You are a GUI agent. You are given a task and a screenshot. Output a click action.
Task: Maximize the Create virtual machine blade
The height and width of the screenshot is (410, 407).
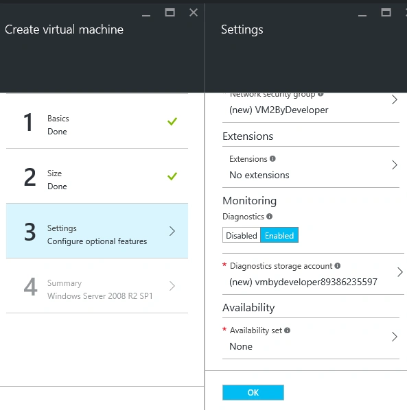(x=170, y=12)
